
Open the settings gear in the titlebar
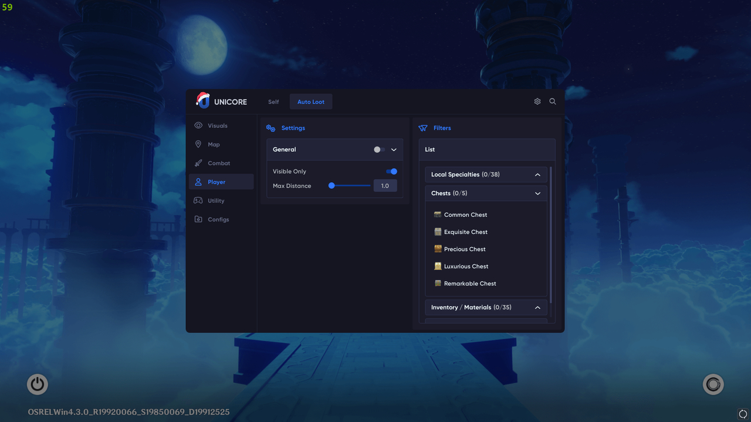(537, 101)
